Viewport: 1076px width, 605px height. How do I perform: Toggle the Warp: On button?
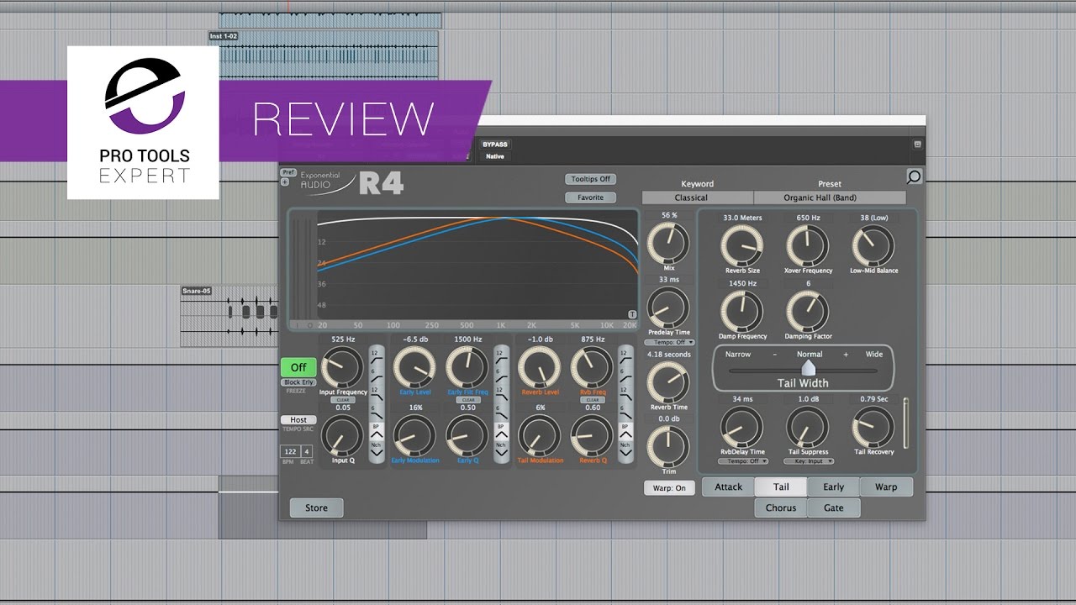tap(669, 487)
